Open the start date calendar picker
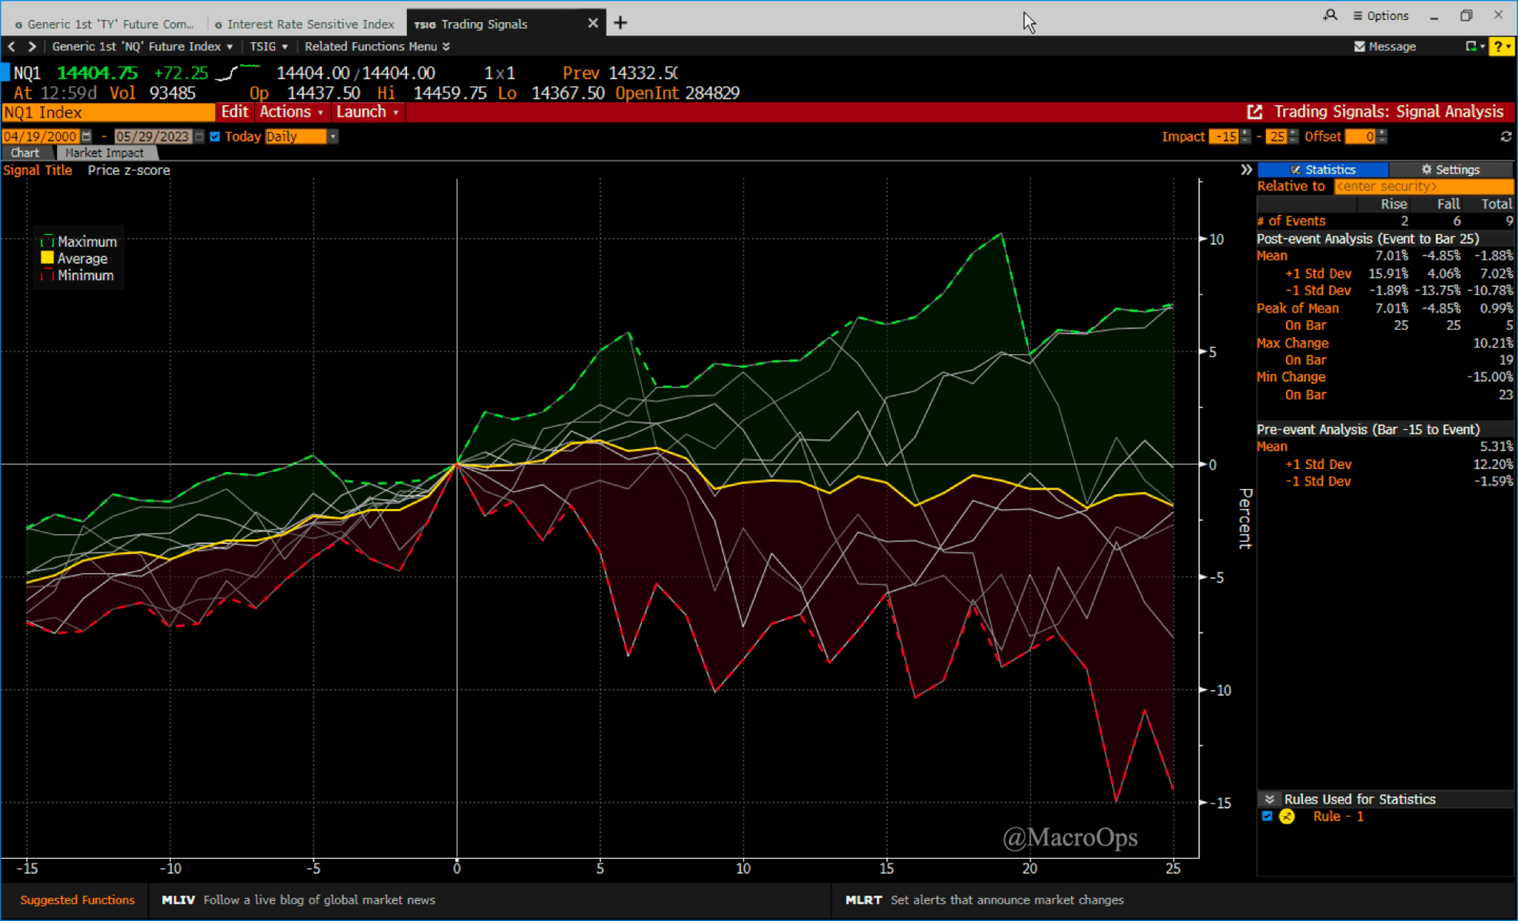This screenshot has width=1518, height=921. tap(87, 137)
